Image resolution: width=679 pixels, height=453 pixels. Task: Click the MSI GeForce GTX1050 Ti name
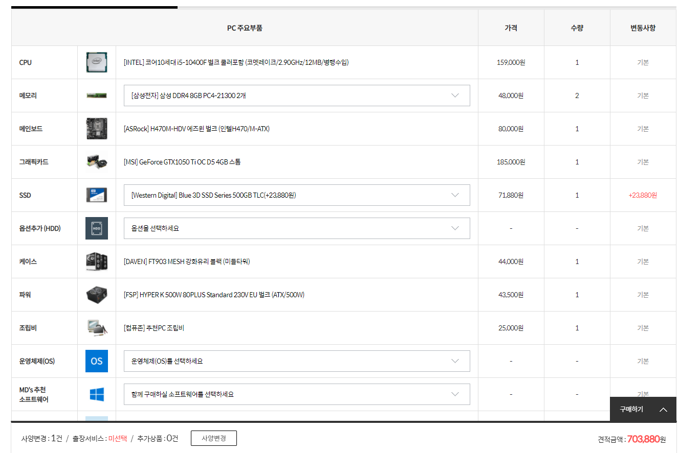(182, 162)
